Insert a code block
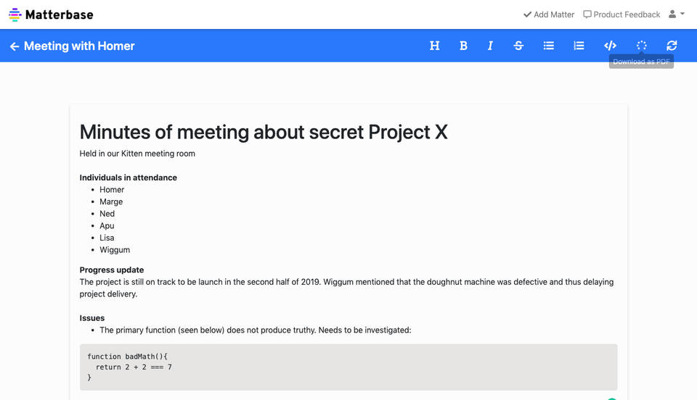Image resolution: width=697 pixels, height=400 pixels. 610,46
